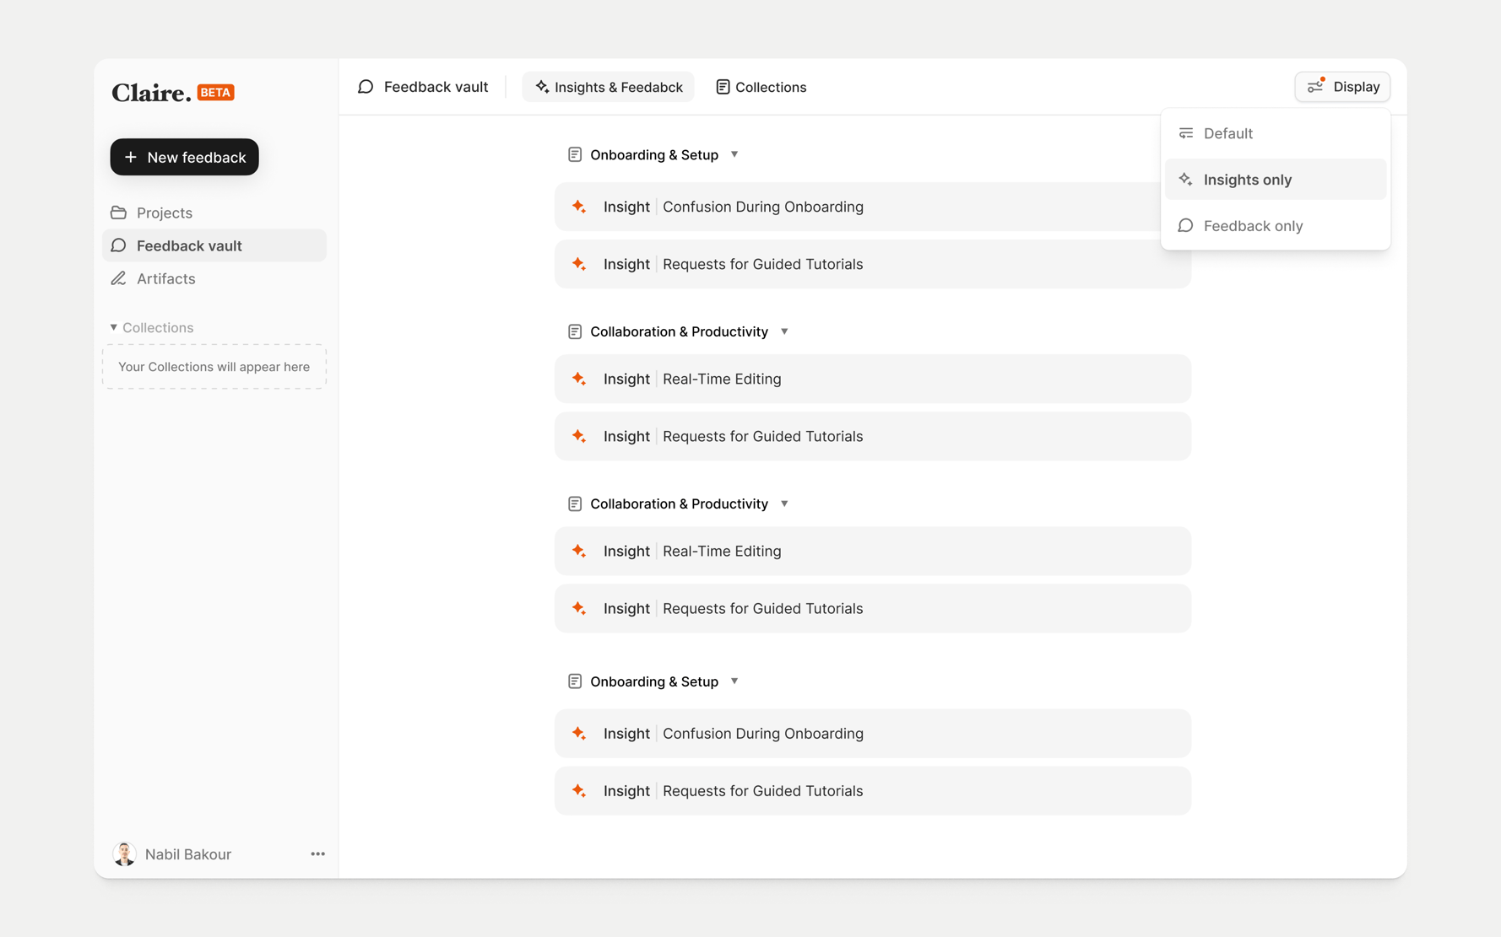Screen dimensions: 1501x937
Task: Click the sparkle icon on Insights & Feedabck tab
Action: 542,87
